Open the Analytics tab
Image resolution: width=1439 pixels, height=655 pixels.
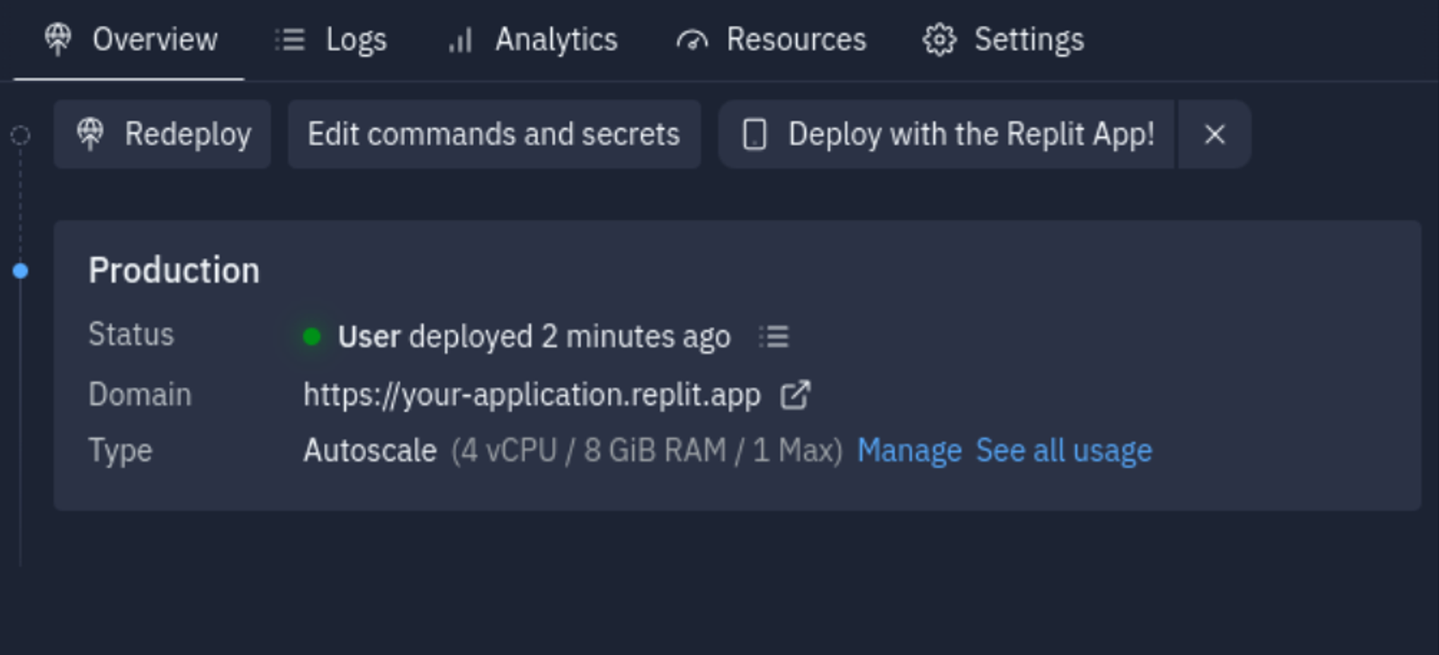coord(532,40)
